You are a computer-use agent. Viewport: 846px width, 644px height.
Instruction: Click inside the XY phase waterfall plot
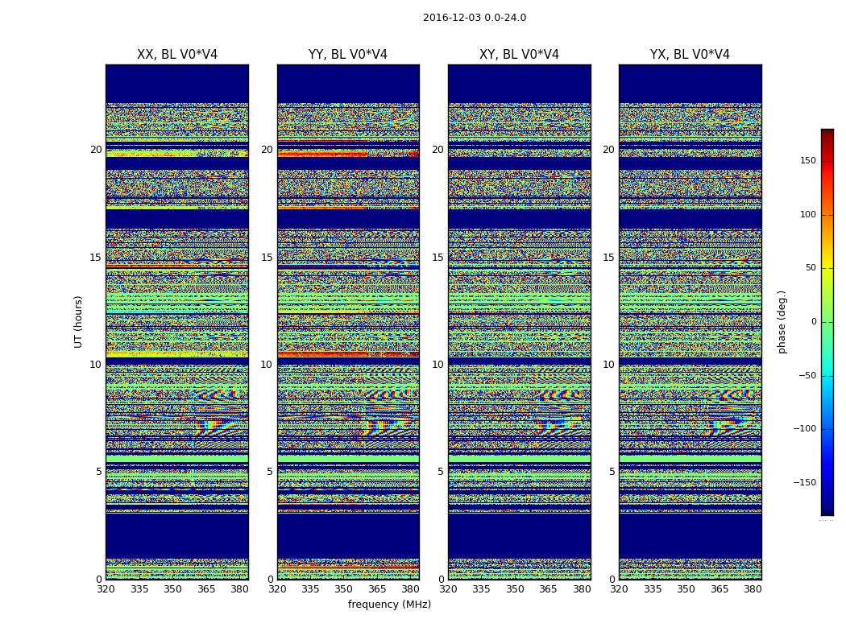click(x=519, y=322)
